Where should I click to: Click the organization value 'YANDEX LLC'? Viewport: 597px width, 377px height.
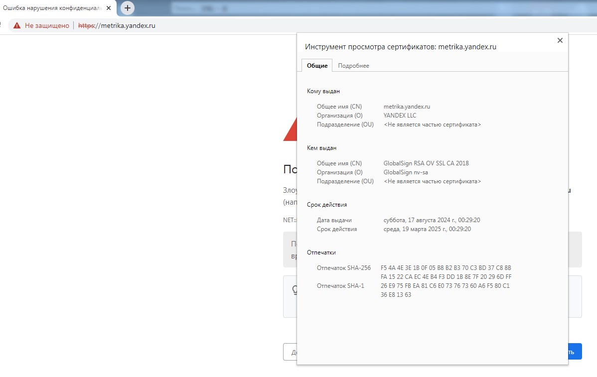point(400,115)
